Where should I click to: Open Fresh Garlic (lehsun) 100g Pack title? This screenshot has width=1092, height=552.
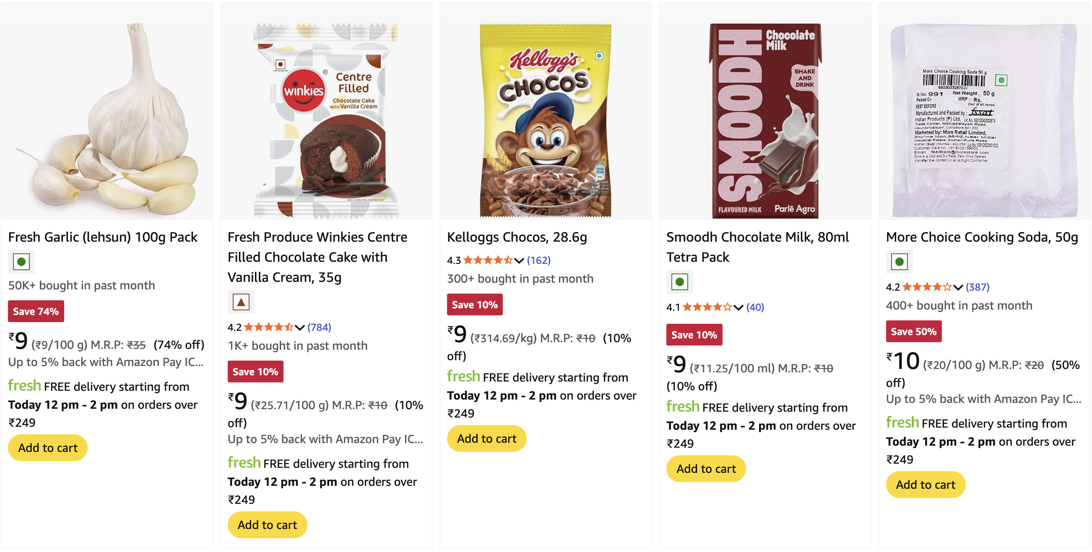103,237
